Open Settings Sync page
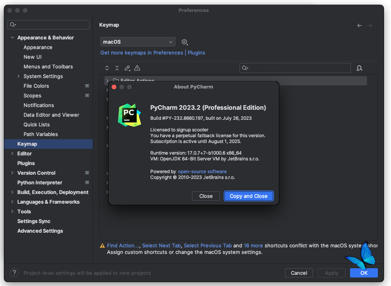This screenshot has height=286, width=391. pos(34,221)
